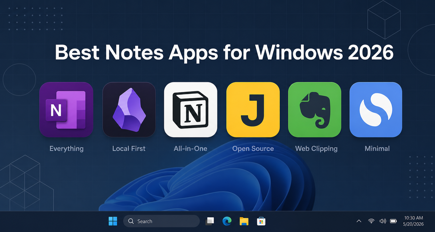Show hidden icons with the tray chevron
This screenshot has width=435, height=232.
(359, 221)
